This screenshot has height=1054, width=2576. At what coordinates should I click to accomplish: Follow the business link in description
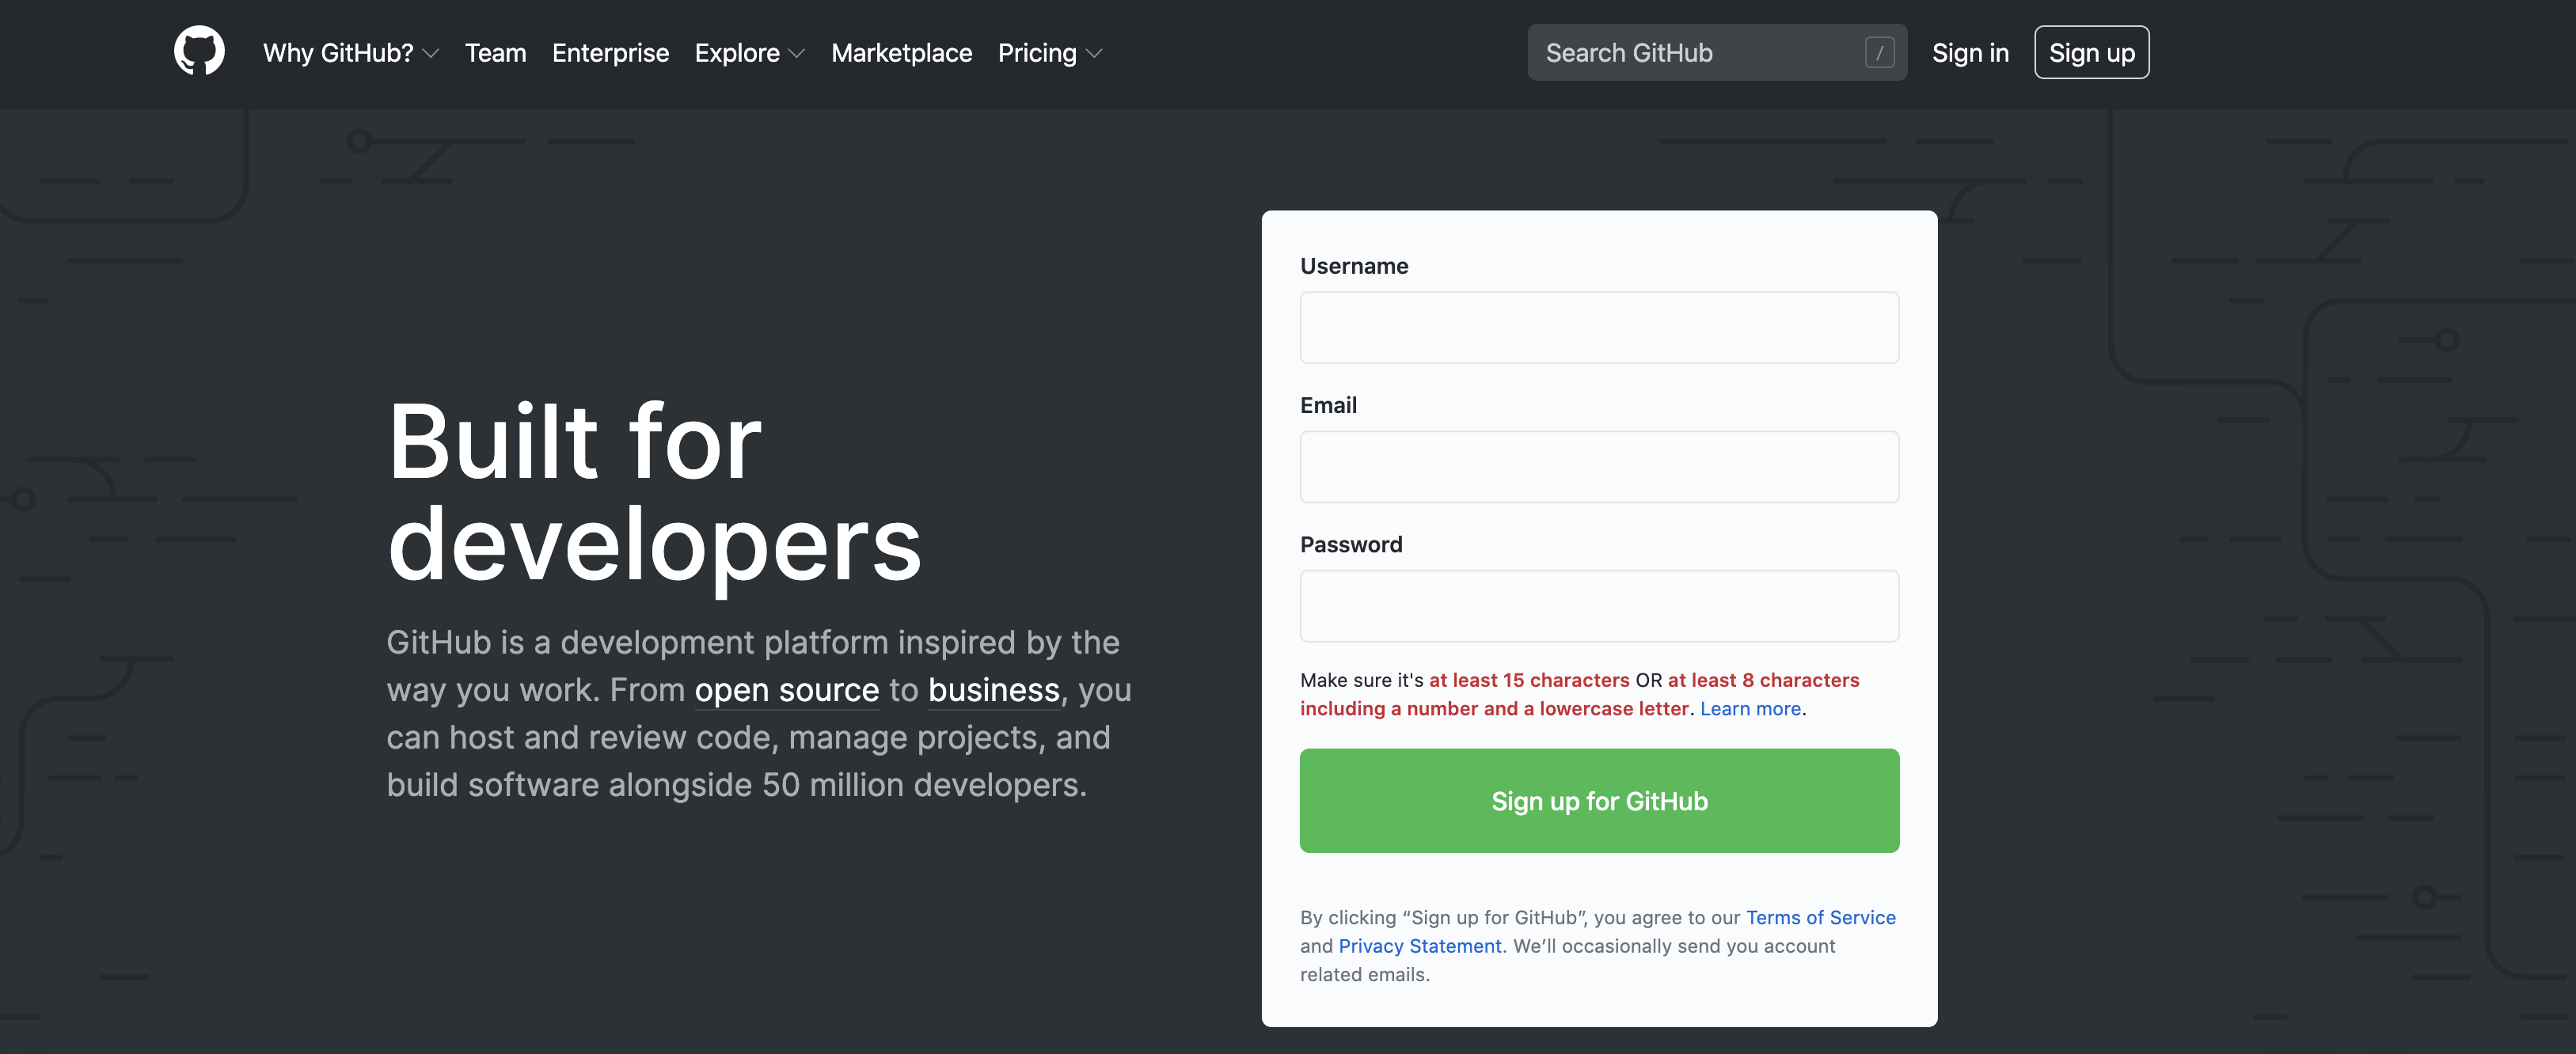[993, 690]
